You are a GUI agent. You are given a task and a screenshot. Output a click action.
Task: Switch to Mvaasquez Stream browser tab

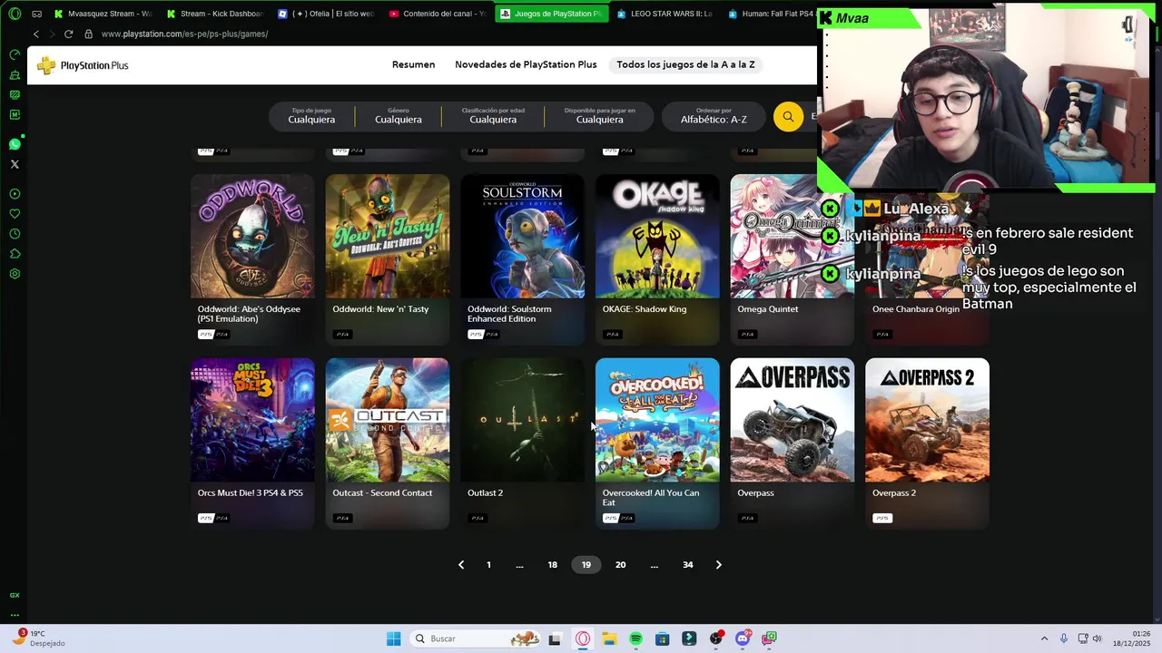tap(104, 14)
